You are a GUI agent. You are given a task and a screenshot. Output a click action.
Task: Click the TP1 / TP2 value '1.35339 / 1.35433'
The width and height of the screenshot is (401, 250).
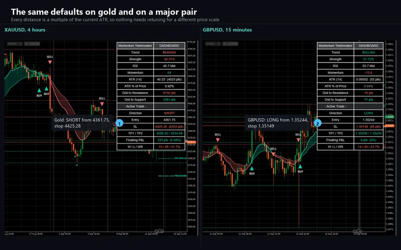368,133
